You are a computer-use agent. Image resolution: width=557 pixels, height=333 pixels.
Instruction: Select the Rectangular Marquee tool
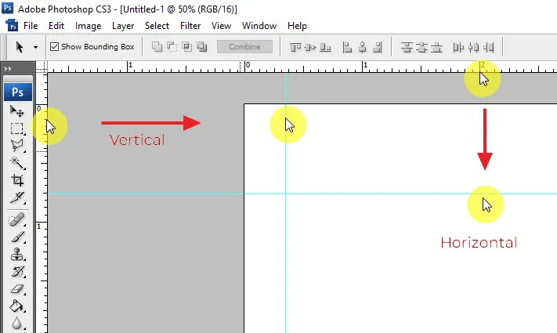tap(16, 128)
